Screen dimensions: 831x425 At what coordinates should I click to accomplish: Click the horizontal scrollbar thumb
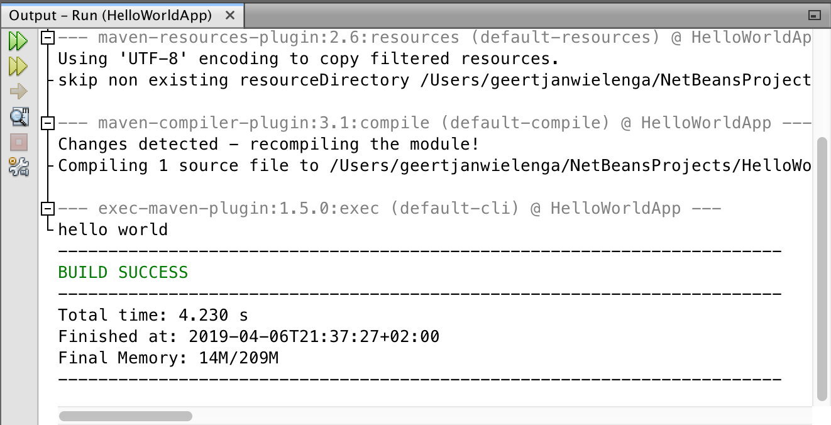point(125,416)
